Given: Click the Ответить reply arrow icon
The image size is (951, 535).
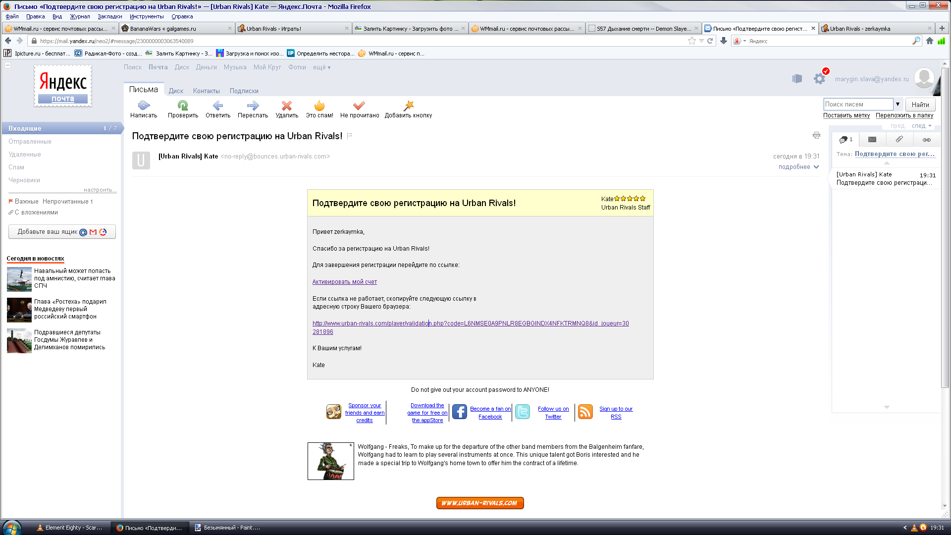Looking at the screenshot, I should [218, 106].
